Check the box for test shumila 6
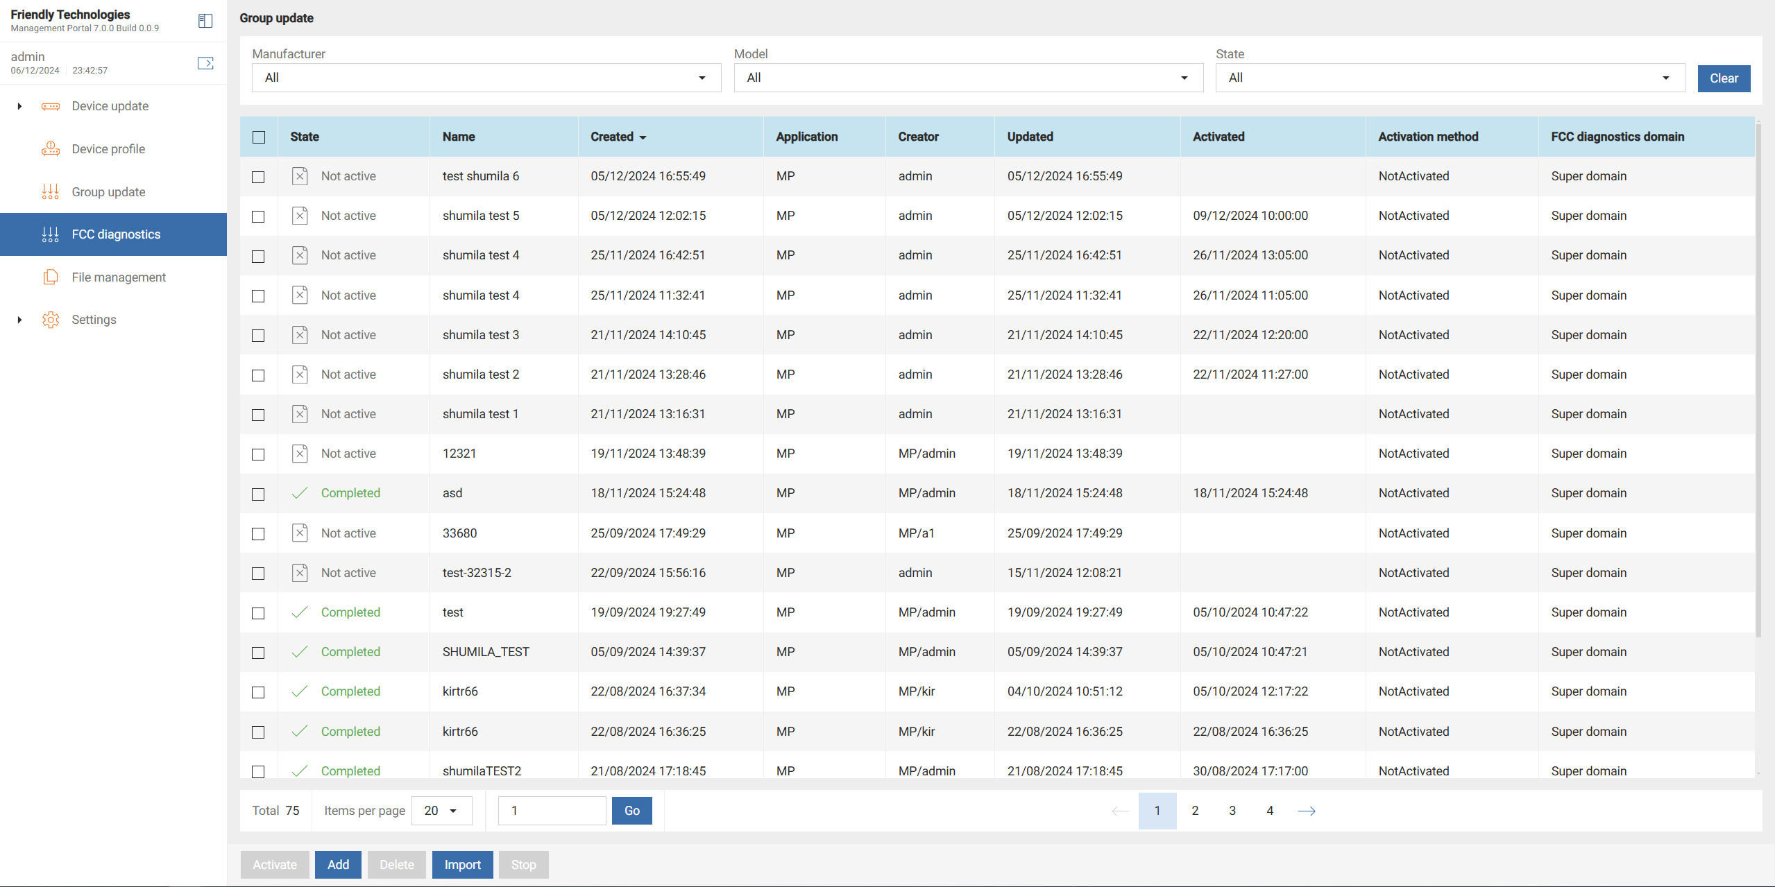 [258, 177]
